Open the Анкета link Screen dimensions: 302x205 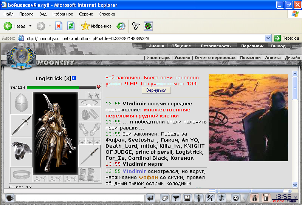273,57
